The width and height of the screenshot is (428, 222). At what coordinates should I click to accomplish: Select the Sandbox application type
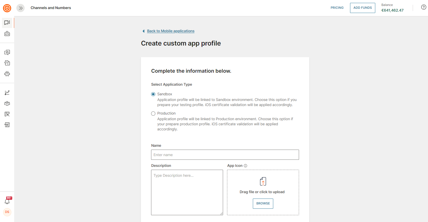[x=153, y=94]
